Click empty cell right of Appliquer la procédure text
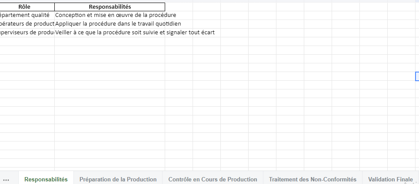This screenshot has width=419, height=184. 206,24
